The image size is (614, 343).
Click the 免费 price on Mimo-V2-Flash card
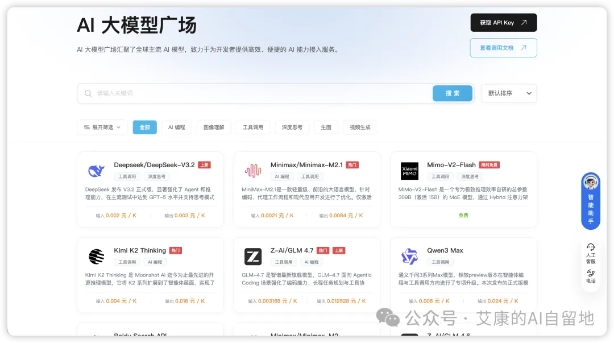(x=463, y=216)
